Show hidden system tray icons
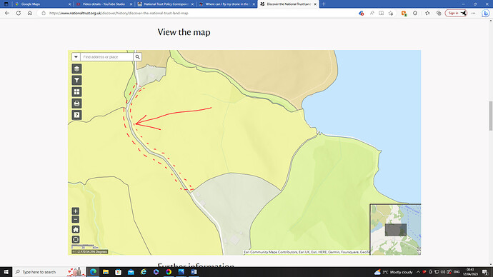493x277 pixels. pos(418,272)
